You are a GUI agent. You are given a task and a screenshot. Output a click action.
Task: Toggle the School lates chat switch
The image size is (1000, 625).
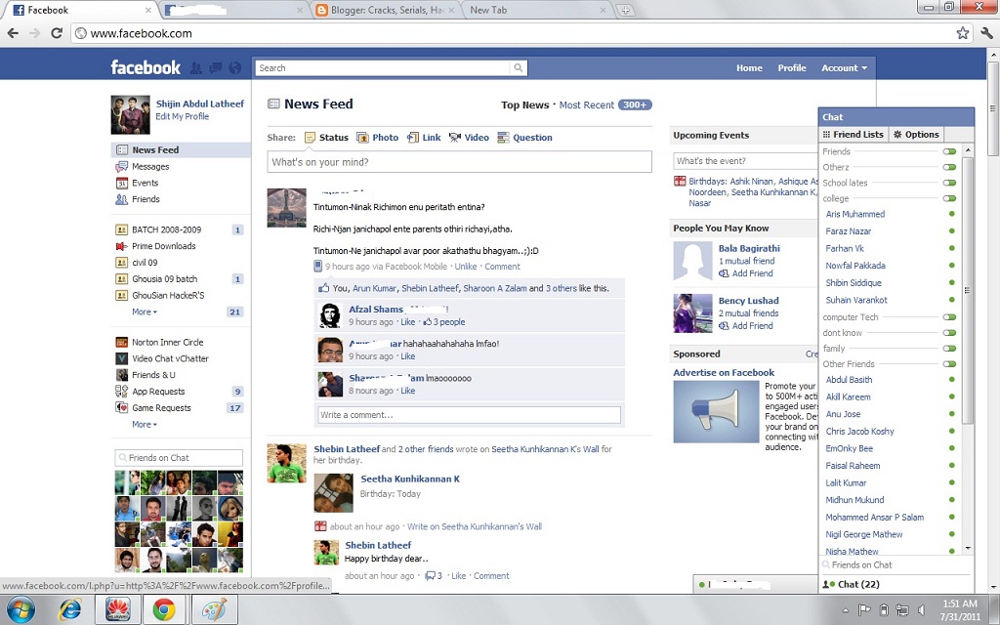pos(949,183)
